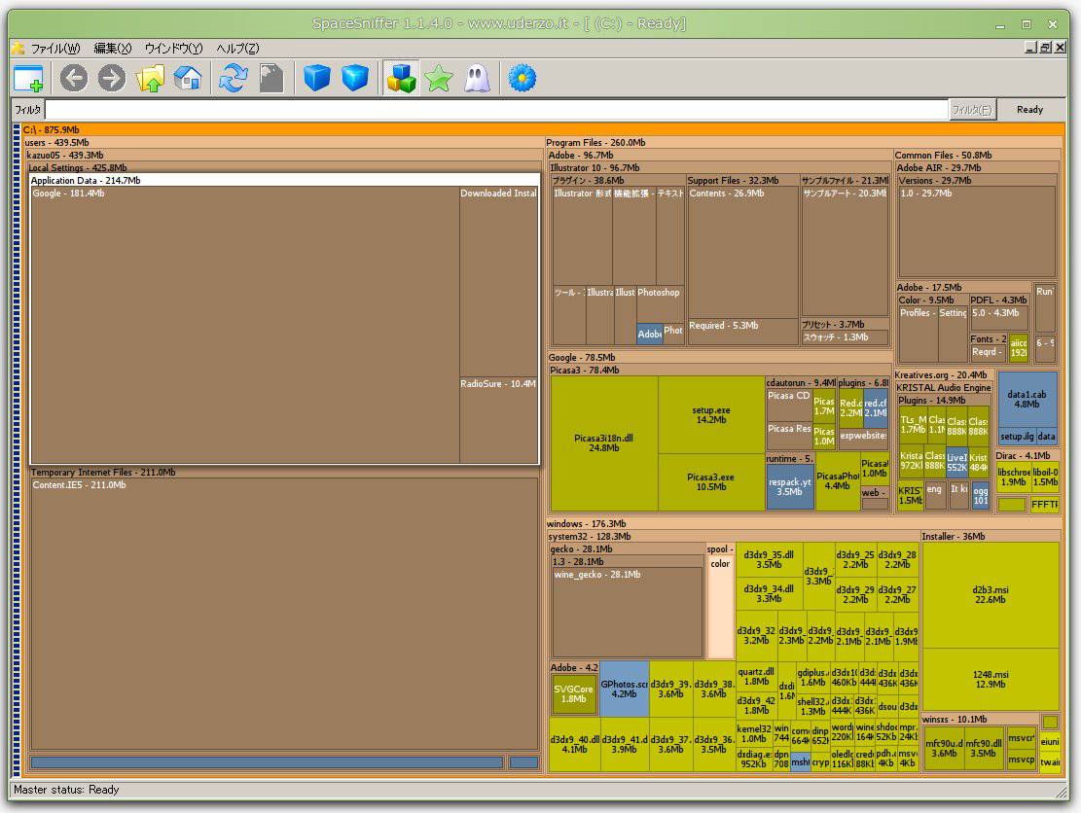Open the ウインドウ(Y) menu

pos(174,49)
